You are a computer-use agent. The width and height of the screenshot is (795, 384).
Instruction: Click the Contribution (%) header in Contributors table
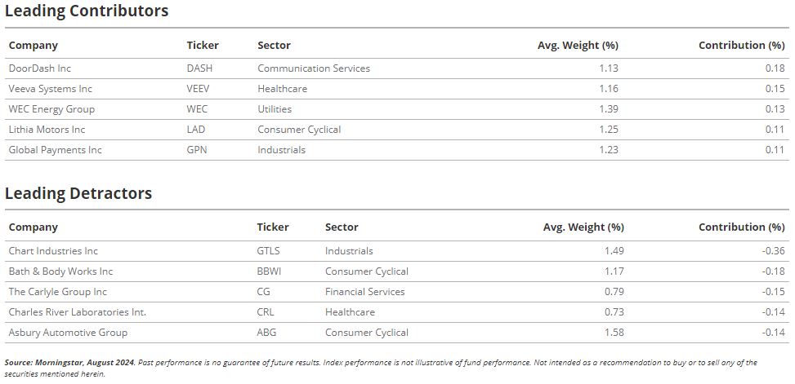pos(741,45)
